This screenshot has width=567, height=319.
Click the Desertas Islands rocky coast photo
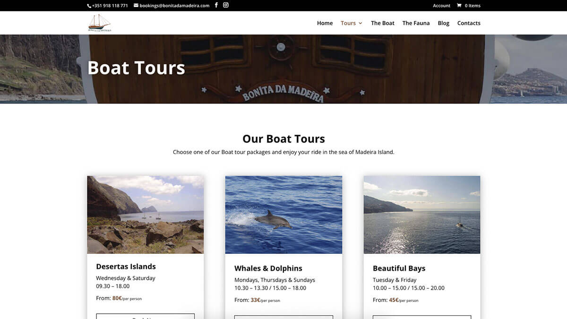pos(146,215)
